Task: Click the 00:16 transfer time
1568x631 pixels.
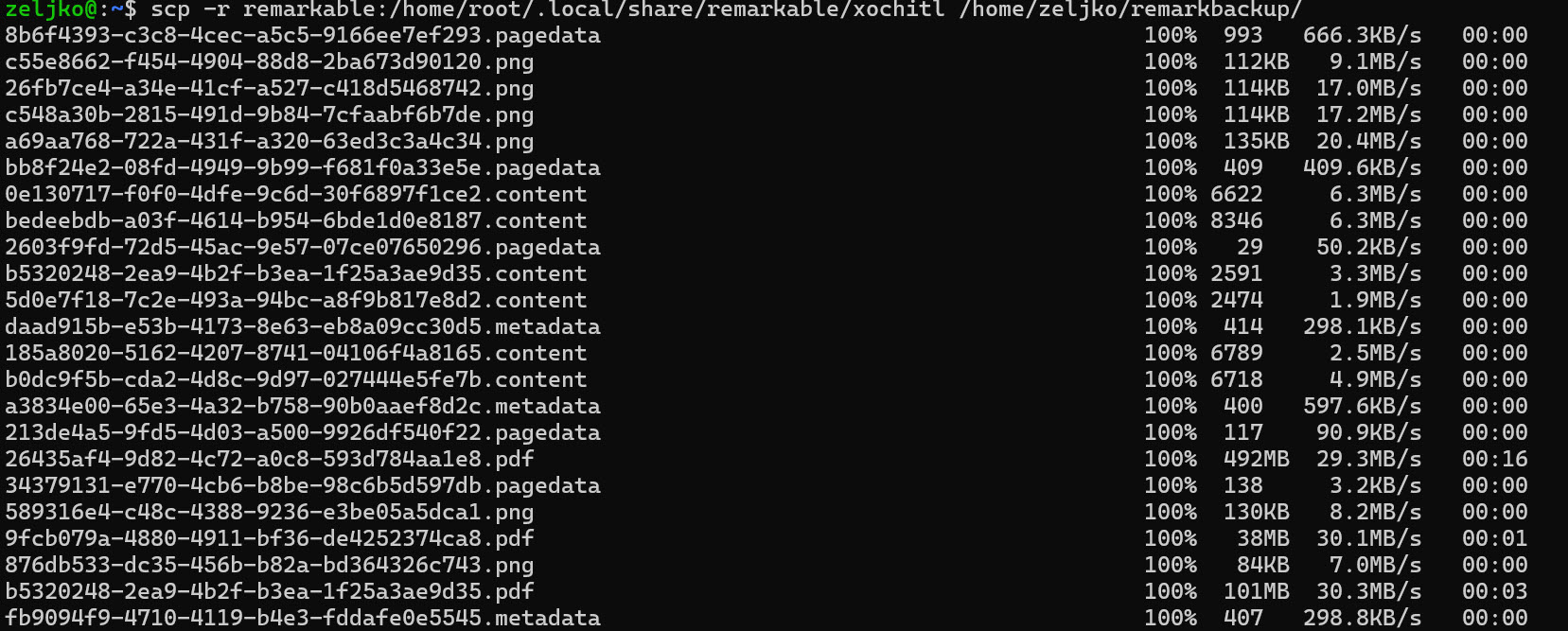Action: pyautogui.click(x=1495, y=460)
